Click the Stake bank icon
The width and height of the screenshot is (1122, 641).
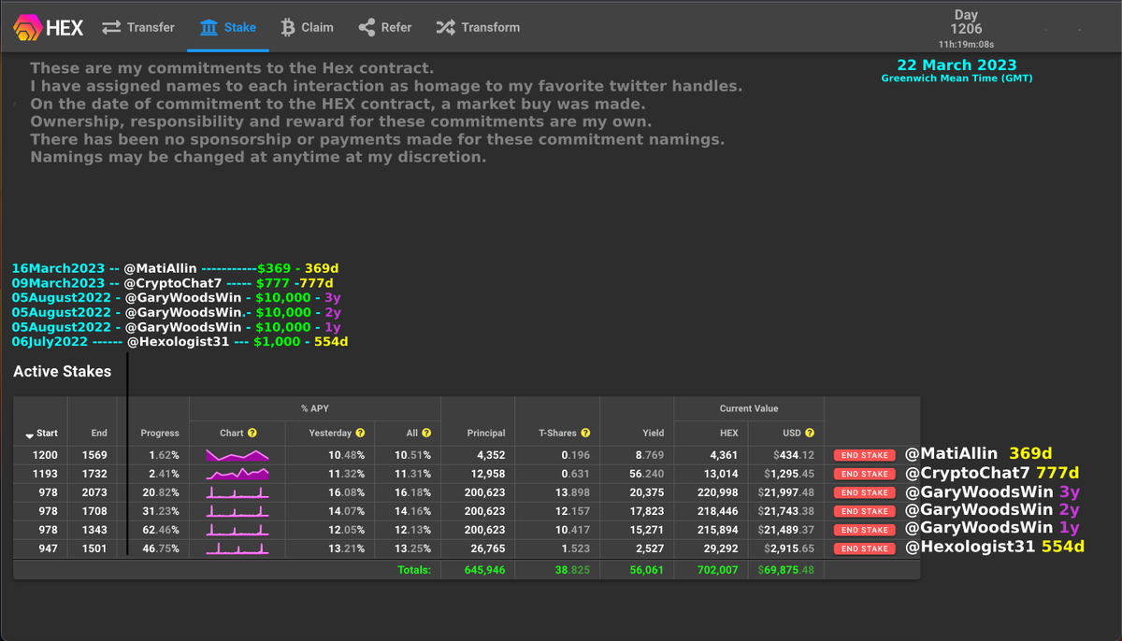209,27
